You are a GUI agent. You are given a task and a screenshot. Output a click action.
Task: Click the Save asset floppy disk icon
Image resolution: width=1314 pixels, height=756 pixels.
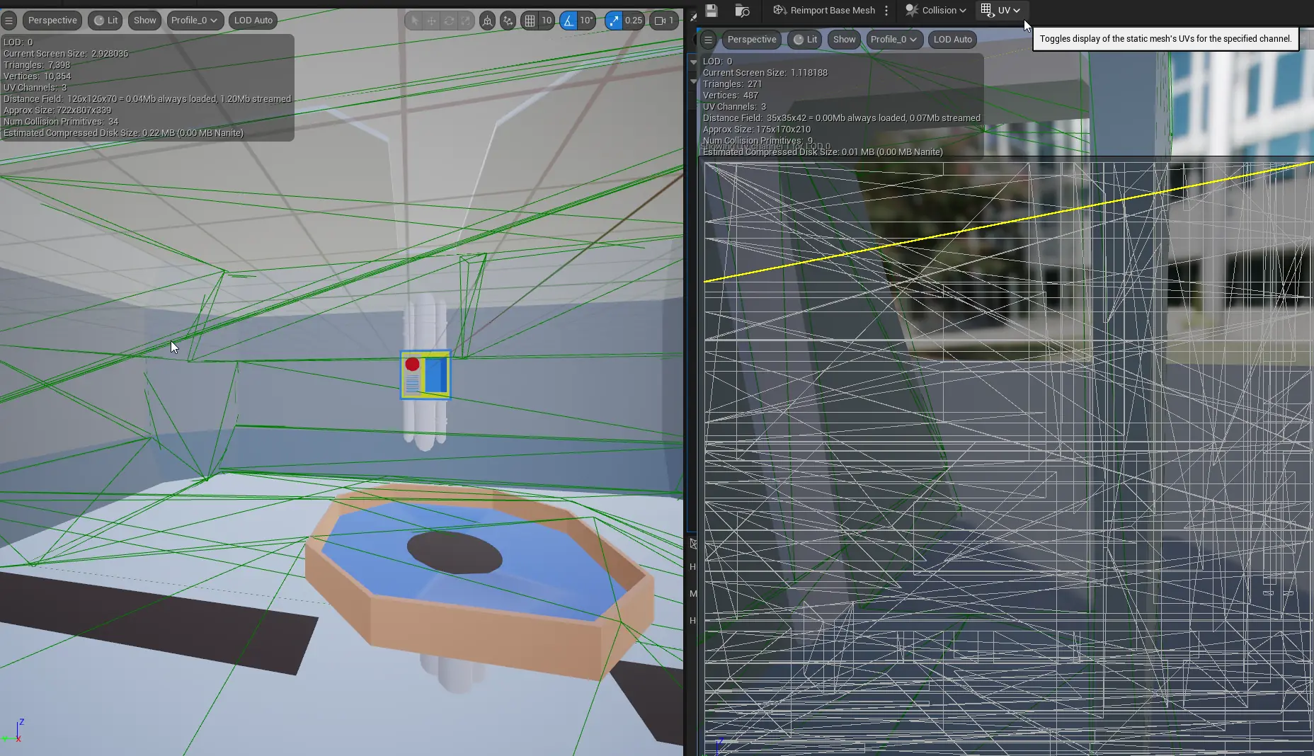712,10
